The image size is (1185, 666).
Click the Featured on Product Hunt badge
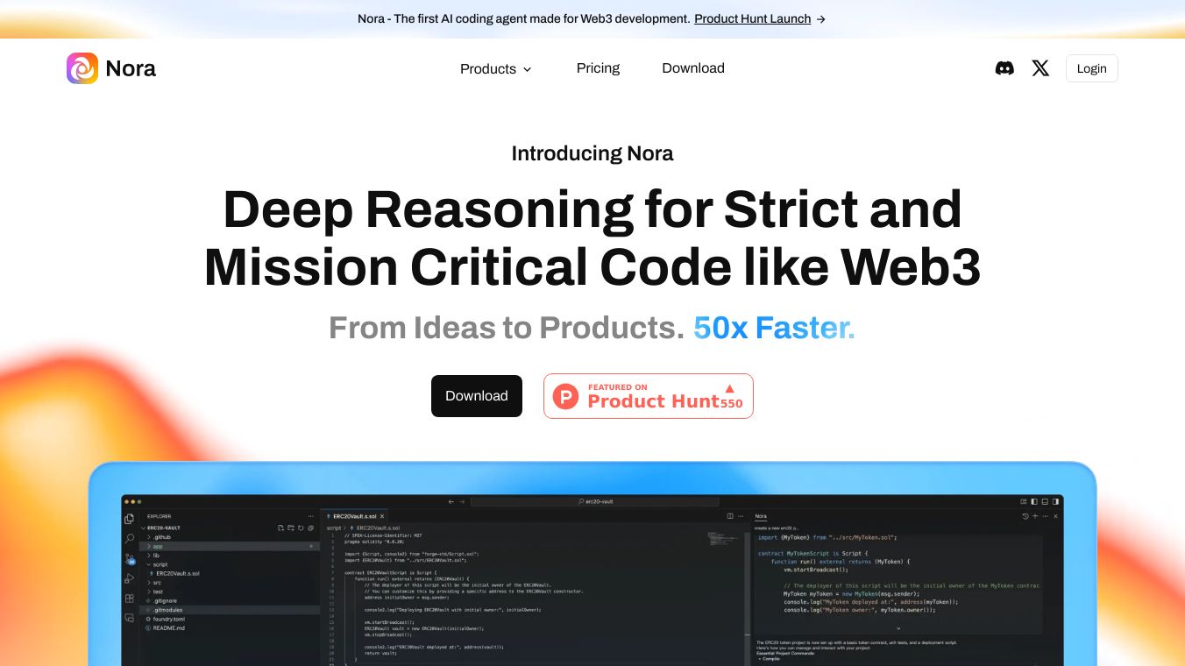pyautogui.click(x=649, y=396)
